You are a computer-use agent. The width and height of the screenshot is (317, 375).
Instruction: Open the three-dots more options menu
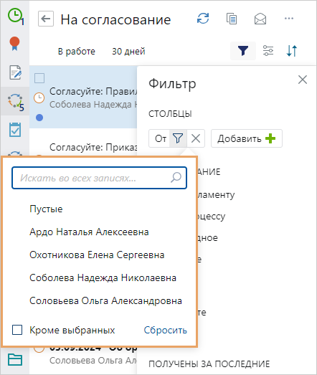pos(289,19)
